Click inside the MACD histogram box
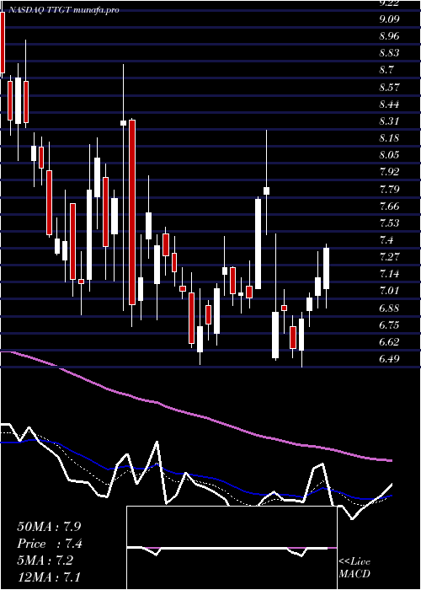The width and height of the screenshot is (421, 590). (232, 548)
